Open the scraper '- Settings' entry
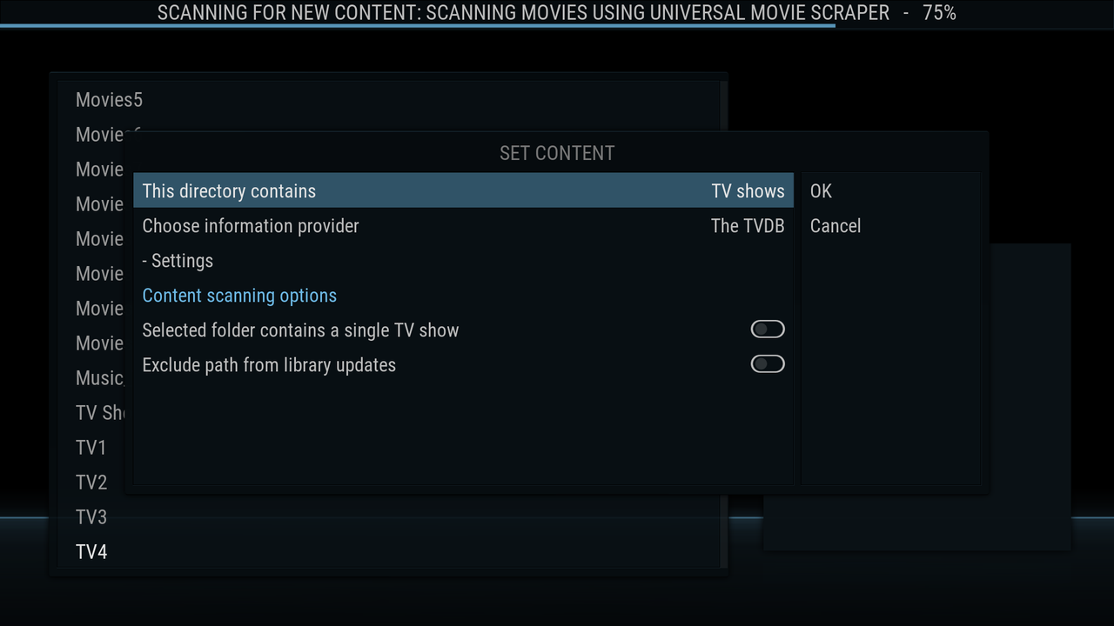 click(464, 260)
